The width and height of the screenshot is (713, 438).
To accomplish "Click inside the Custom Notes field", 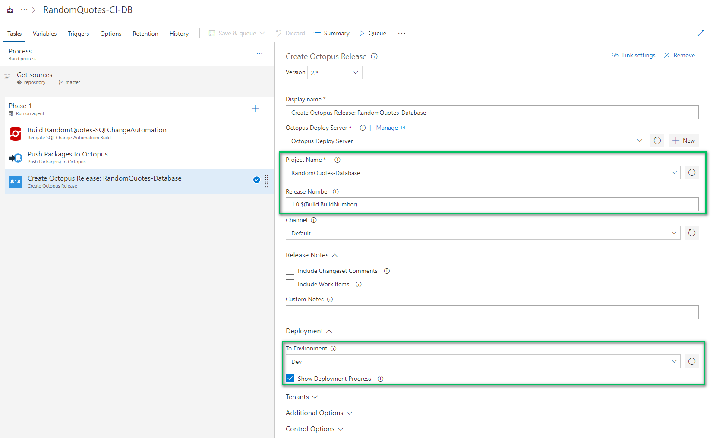I will point(475,312).
